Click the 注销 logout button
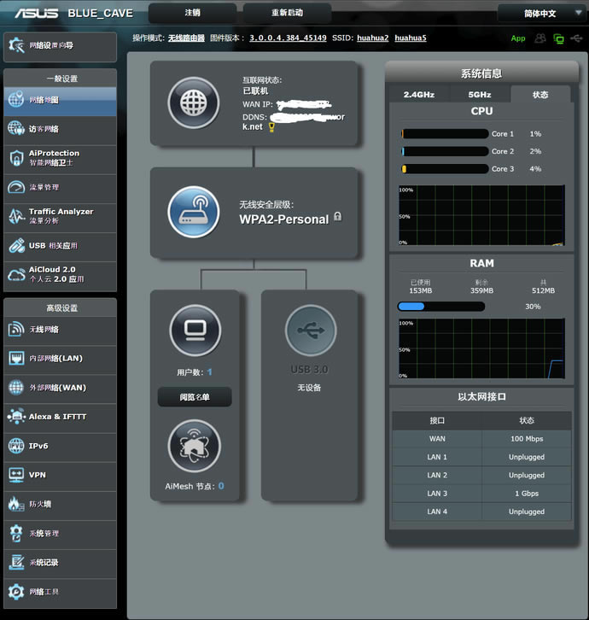589x620 pixels. [x=193, y=13]
